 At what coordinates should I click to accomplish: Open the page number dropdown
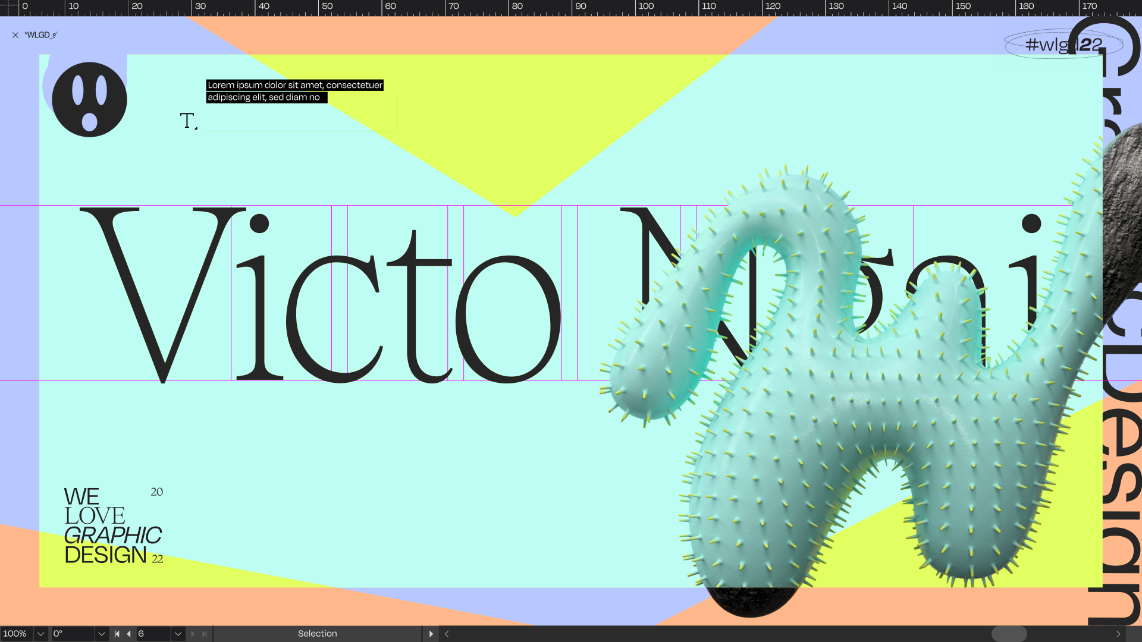pyautogui.click(x=178, y=634)
